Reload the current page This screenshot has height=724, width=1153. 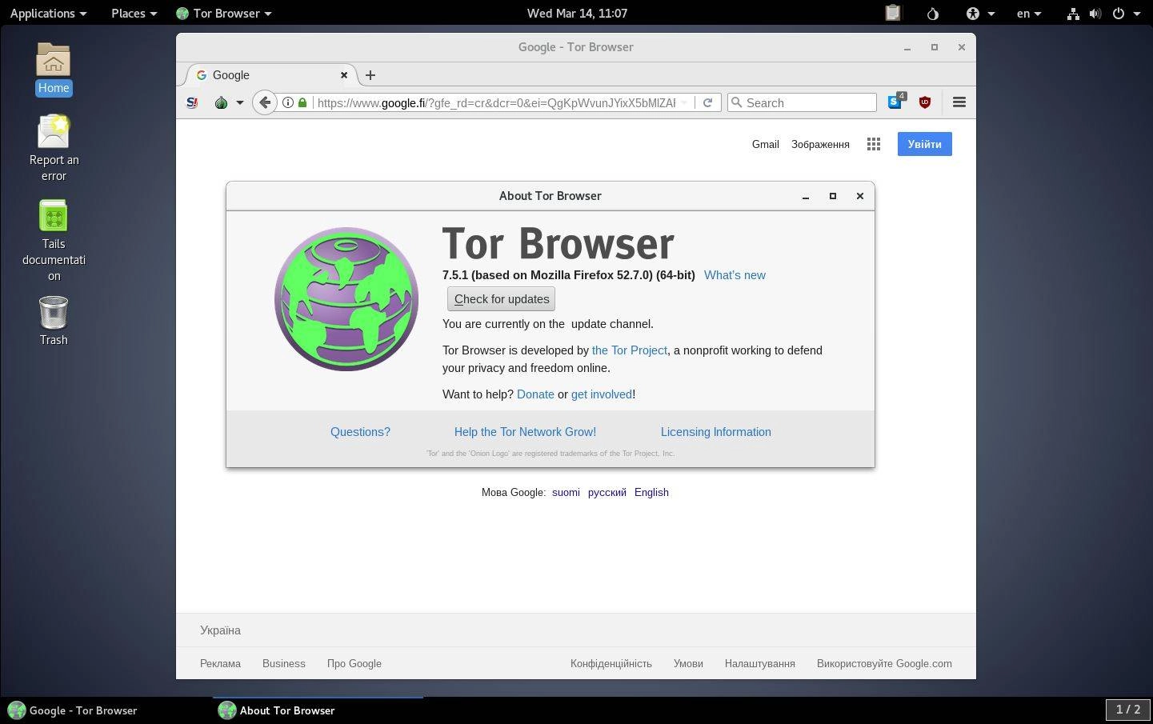pos(707,102)
